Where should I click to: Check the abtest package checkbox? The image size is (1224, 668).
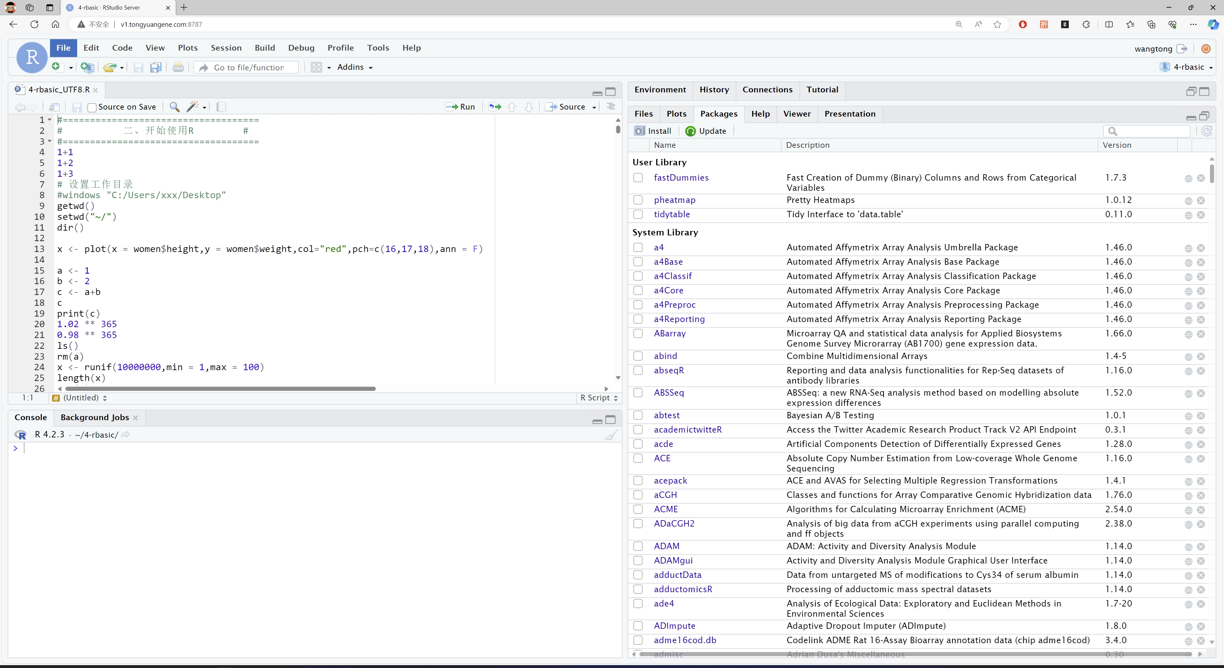click(638, 415)
